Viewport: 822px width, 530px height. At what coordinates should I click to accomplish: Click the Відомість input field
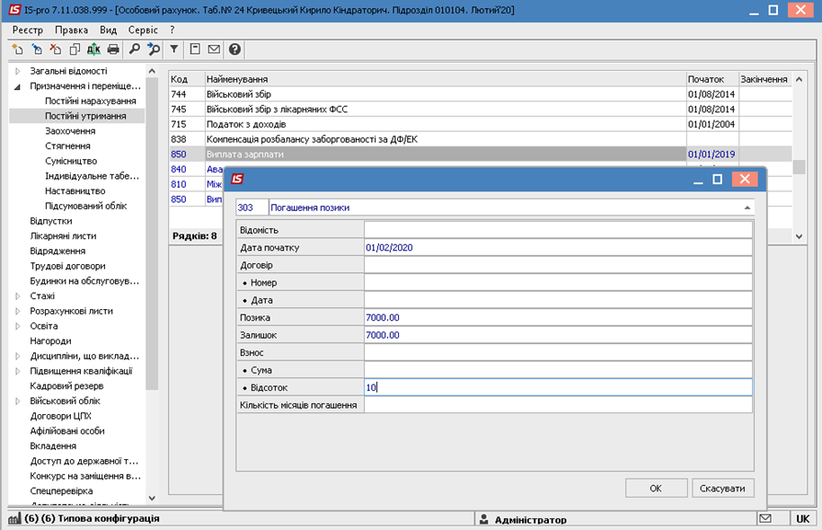click(558, 230)
